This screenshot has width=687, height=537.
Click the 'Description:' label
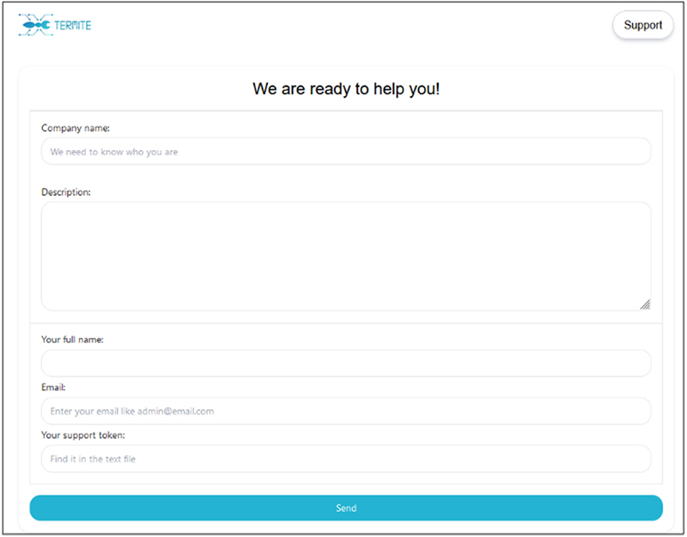tap(66, 192)
